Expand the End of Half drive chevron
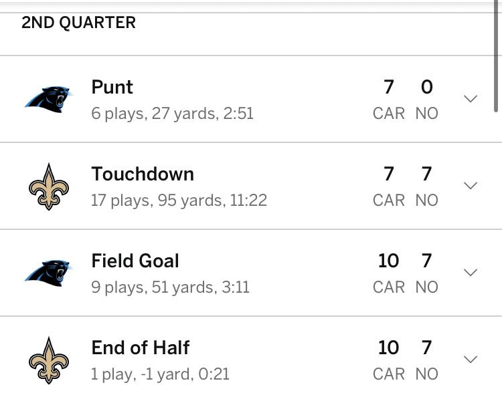The height and width of the screenshot is (401, 502). [x=471, y=360]
